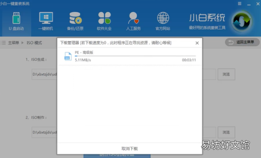Open the 人工服务 section
The width and height of the screenshot is (261, 158).
pyautogui.click(x=133, y=21)
